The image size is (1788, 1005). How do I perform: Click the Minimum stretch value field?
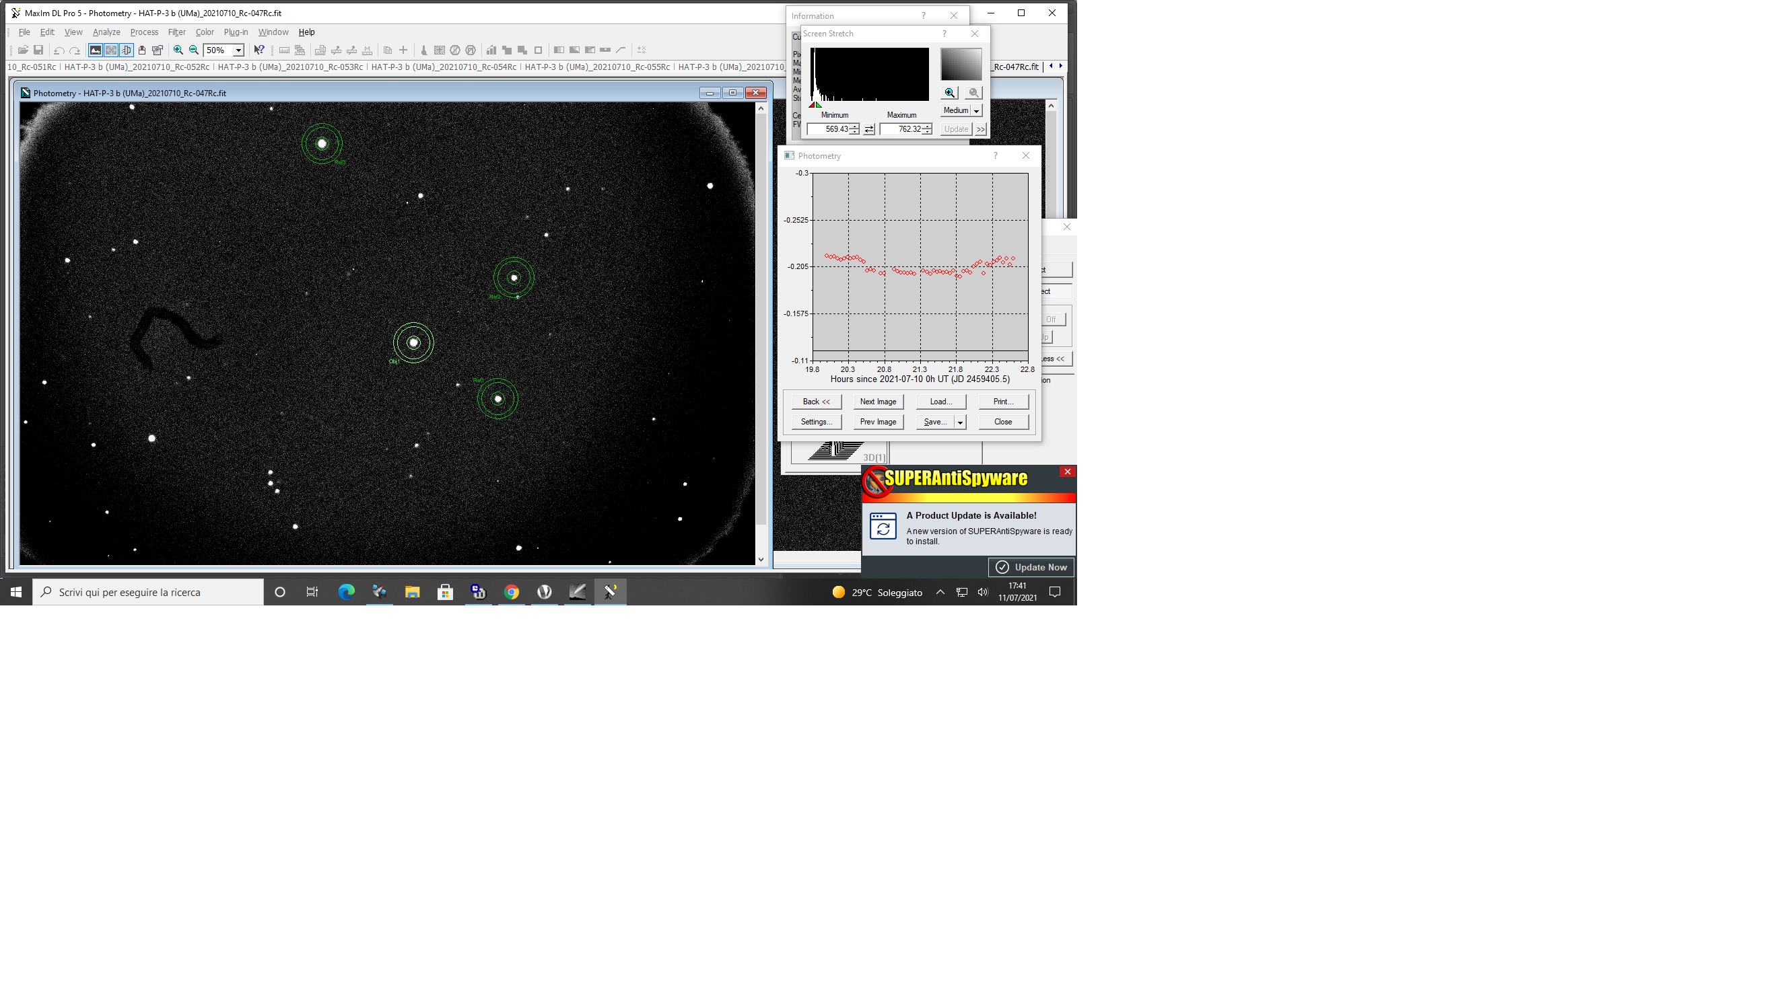pos(829,129)
